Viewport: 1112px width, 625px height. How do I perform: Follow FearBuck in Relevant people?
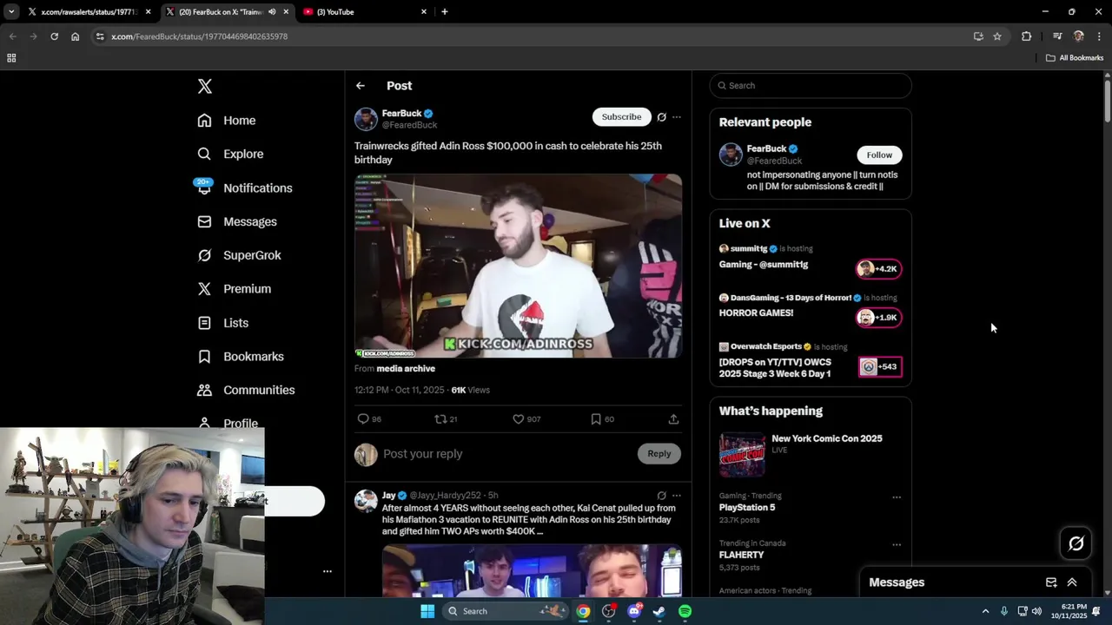[x=879, y=155]
